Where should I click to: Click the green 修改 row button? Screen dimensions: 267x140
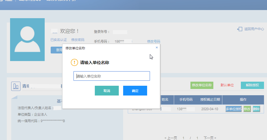(247, 109)
